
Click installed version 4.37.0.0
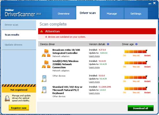pyautogui.click(x=102, y=50)
